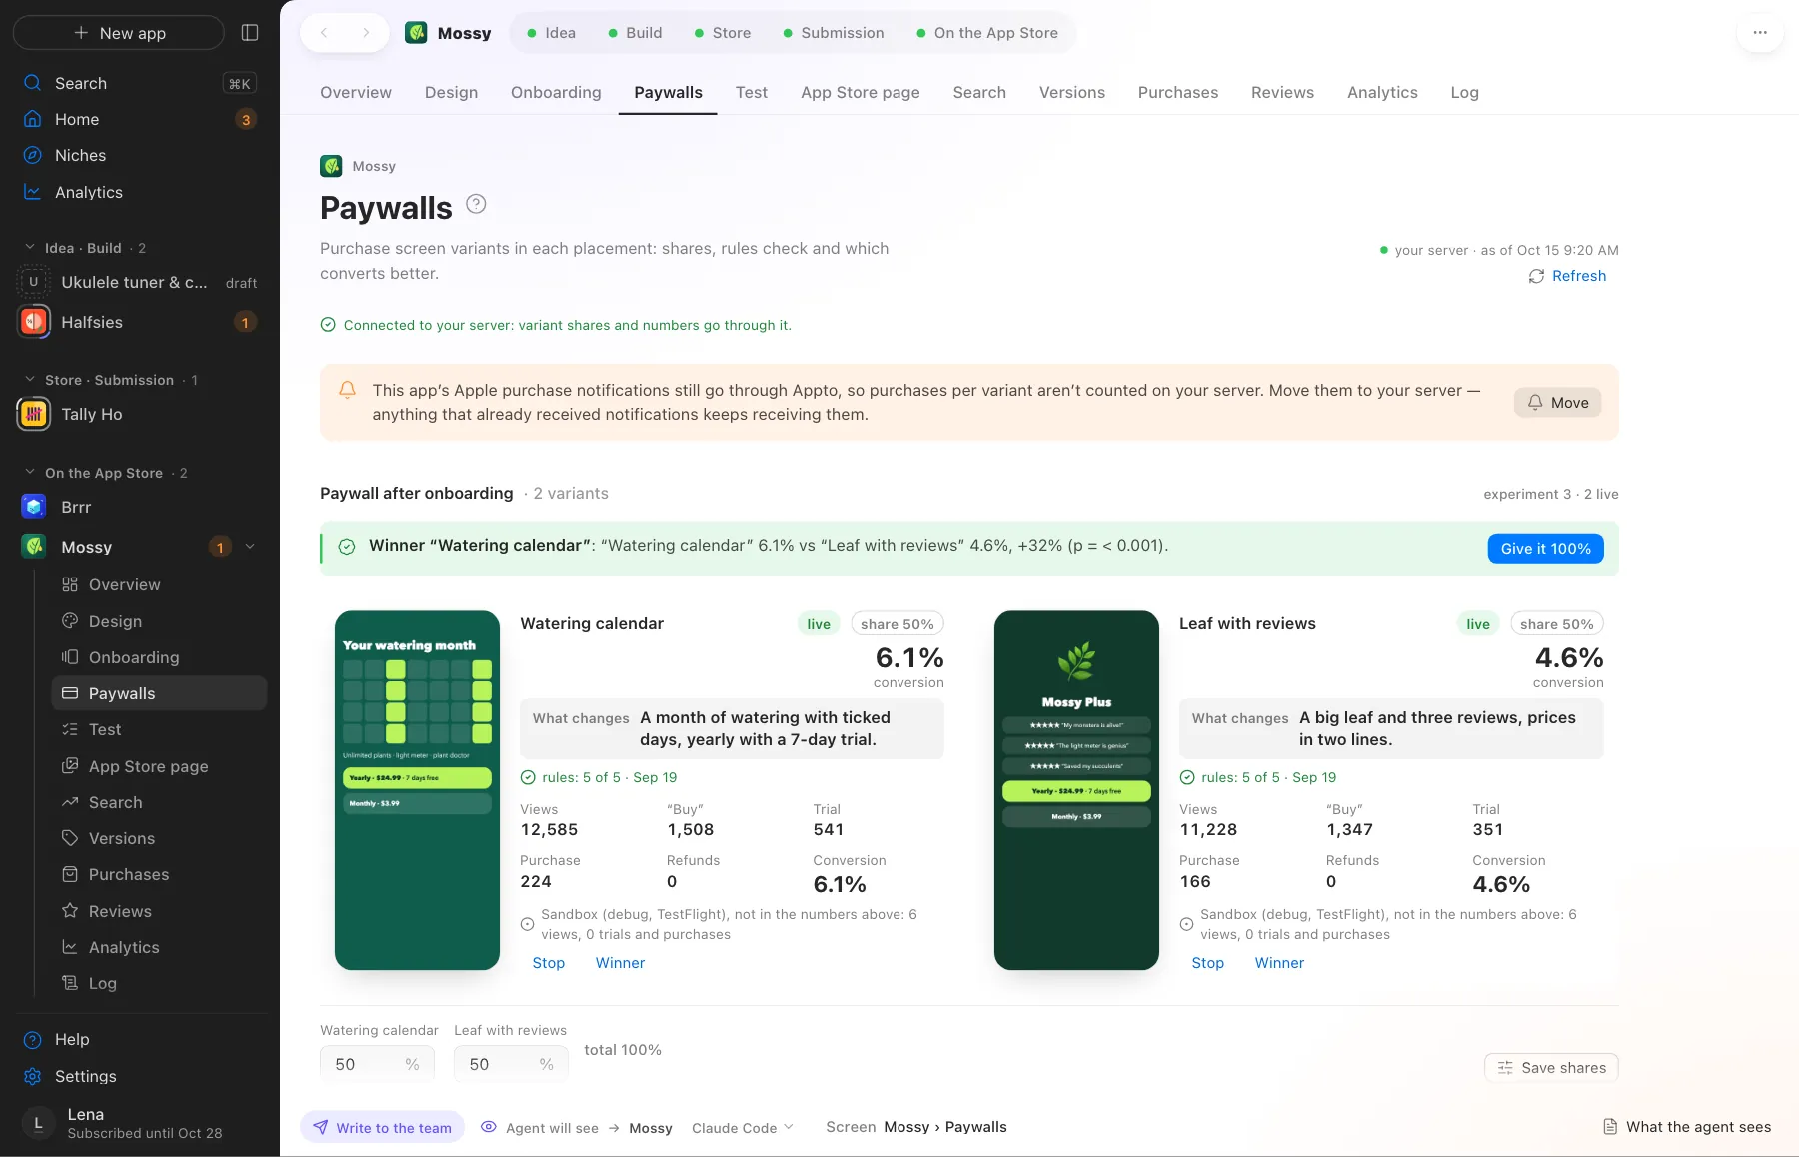The height and width of the screenshot is (1157, 1799).
Task: Open Reviews under Mossy in the sidebar
Action: pyautogui.click(x=159, y=911)
